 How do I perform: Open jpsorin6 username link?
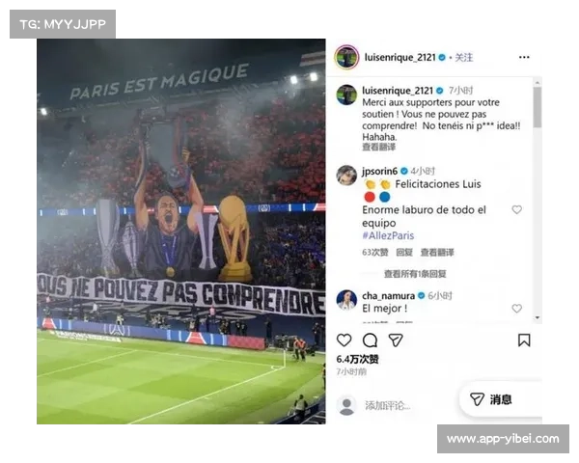[379, 172]
